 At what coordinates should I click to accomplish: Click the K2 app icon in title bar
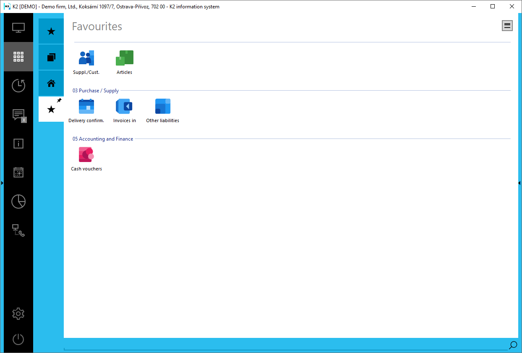tap(7, 6)
